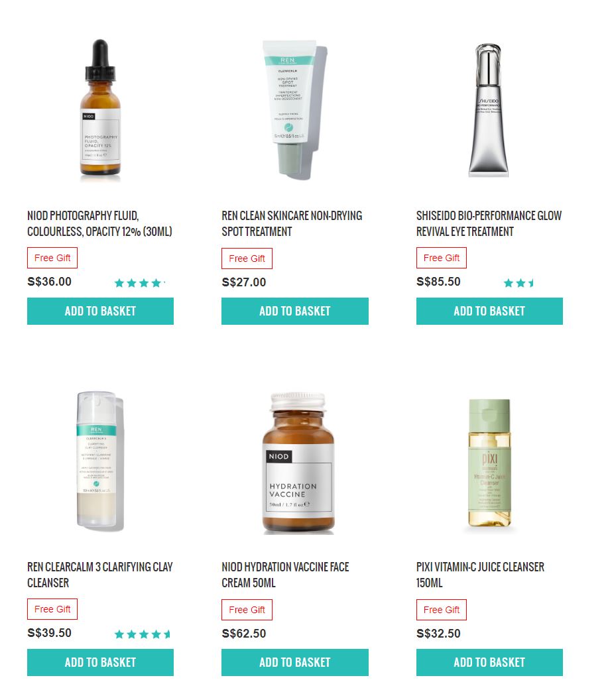Open the NIOD Hydration Vaccine product image
Viewport: 610px width, 688px height.
[298, 463]
